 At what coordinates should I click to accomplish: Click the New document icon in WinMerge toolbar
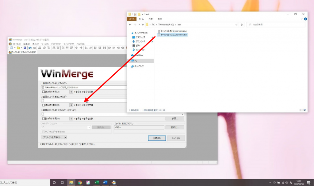click(12, 48)
